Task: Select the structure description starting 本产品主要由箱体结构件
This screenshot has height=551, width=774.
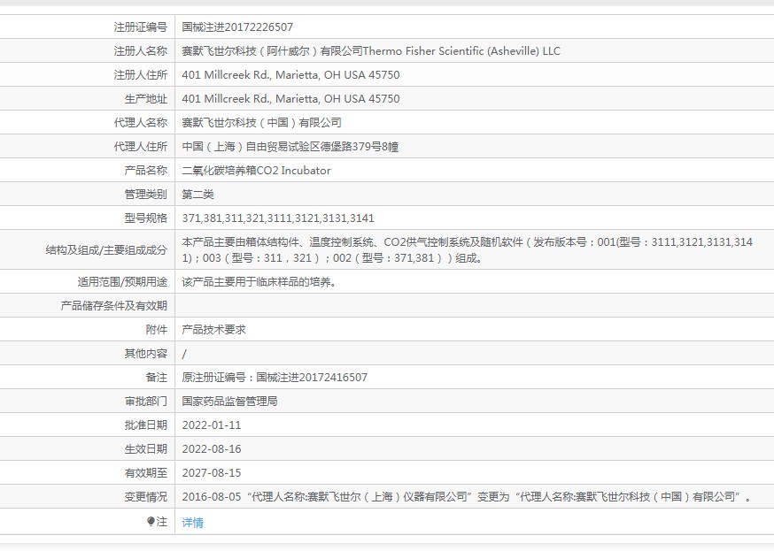Action: pyautogui.click(x=467, y=250)
